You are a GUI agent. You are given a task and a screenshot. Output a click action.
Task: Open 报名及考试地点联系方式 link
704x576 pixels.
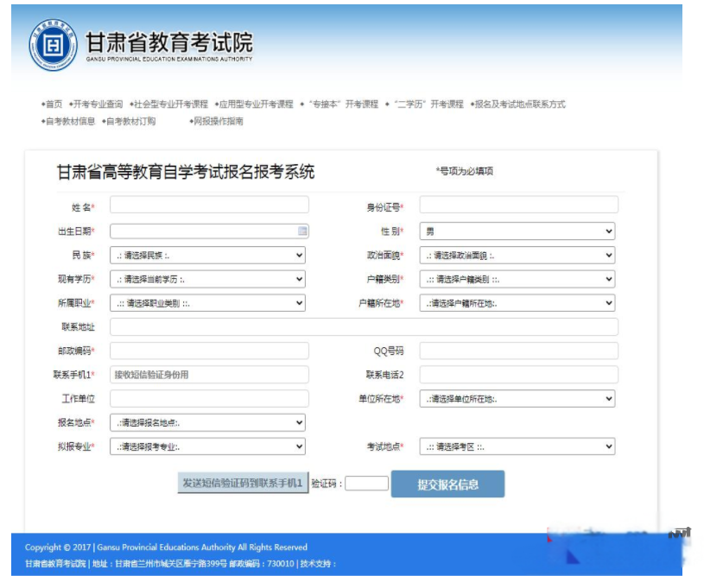tap(520, 104)
